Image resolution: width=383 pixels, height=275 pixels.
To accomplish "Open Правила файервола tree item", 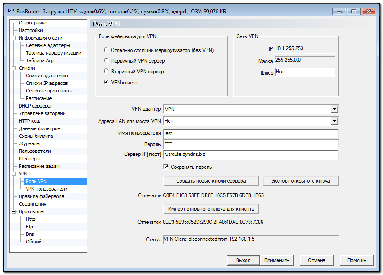I will (41, 197).
